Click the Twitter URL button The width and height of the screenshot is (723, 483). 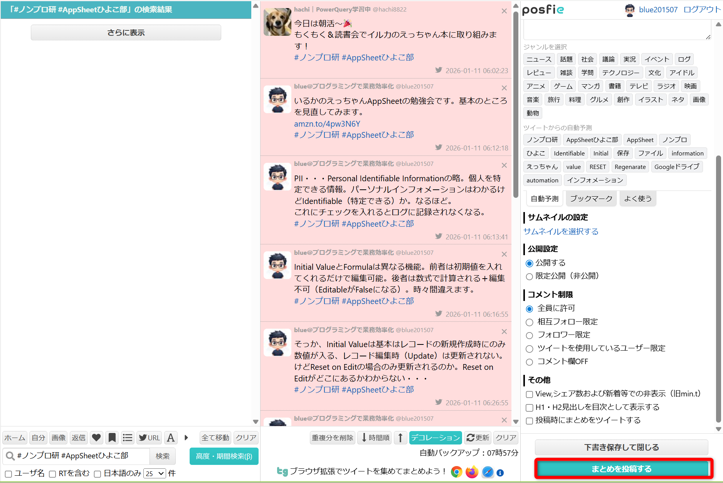point(149,438)
